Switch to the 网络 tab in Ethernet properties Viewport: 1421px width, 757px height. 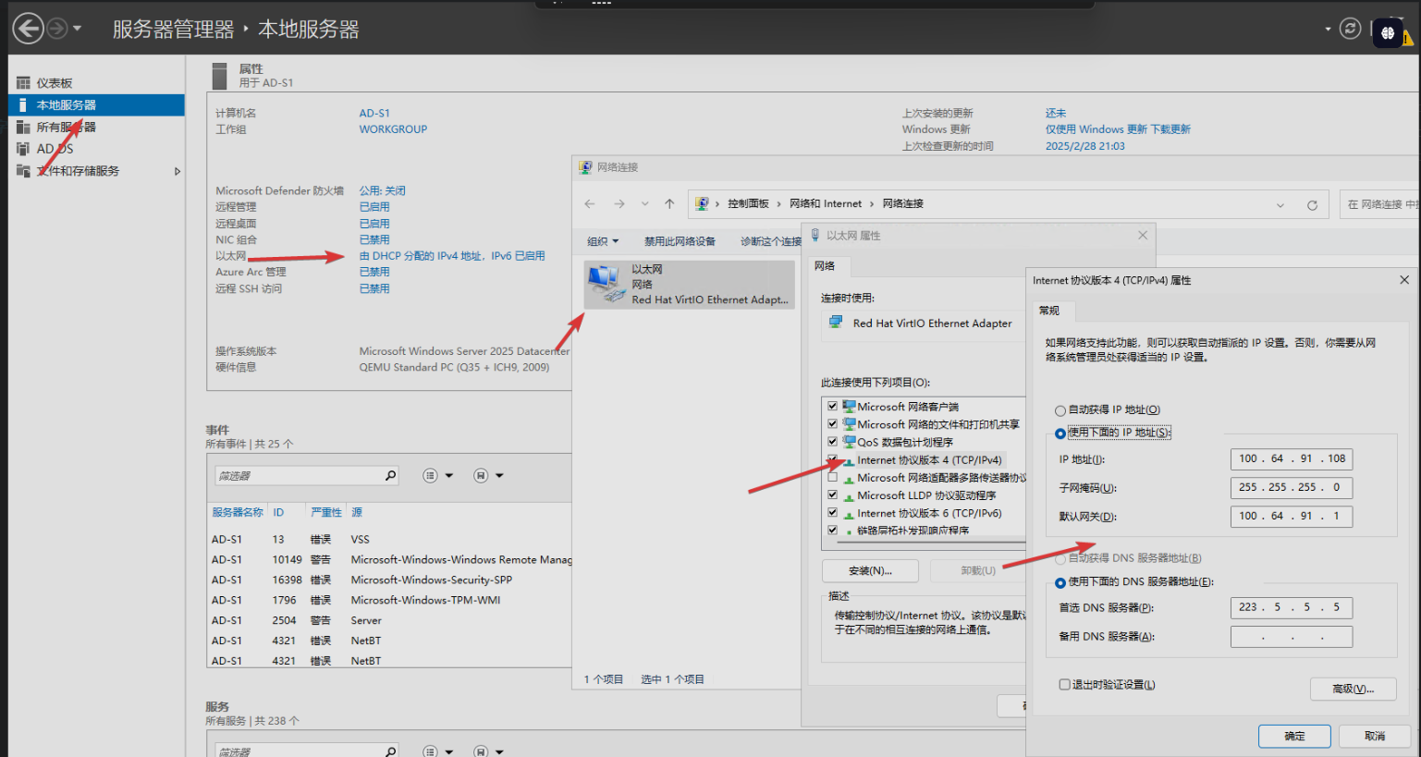[825, 266]
